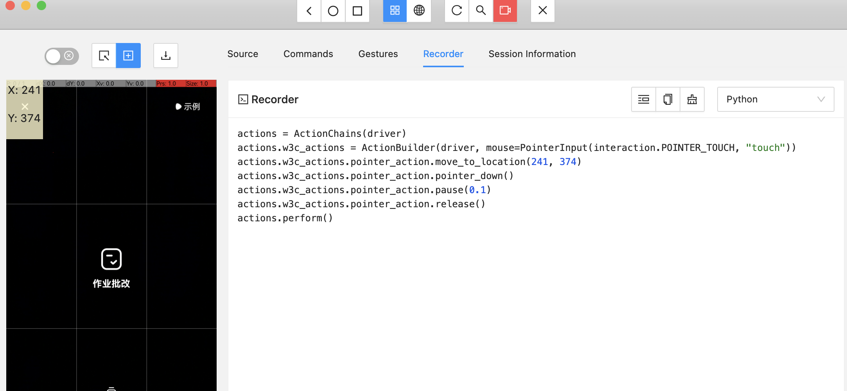Open the Gestures tab

[x=378, y=54]
